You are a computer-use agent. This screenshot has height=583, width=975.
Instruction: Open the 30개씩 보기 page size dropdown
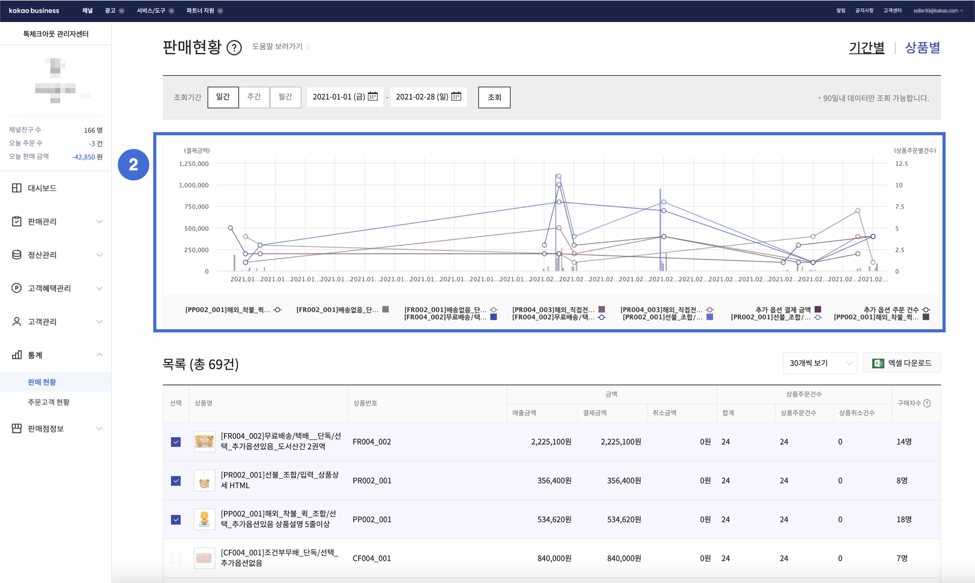tap(819, 363)
